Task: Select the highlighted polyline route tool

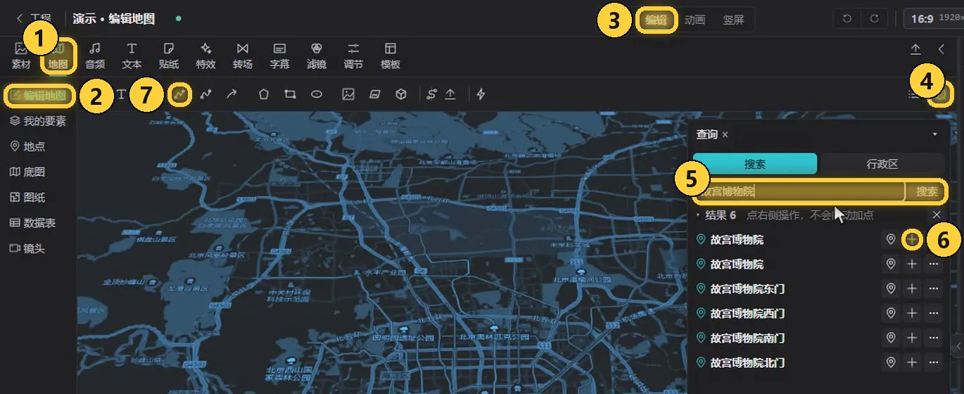Action: 179,94
